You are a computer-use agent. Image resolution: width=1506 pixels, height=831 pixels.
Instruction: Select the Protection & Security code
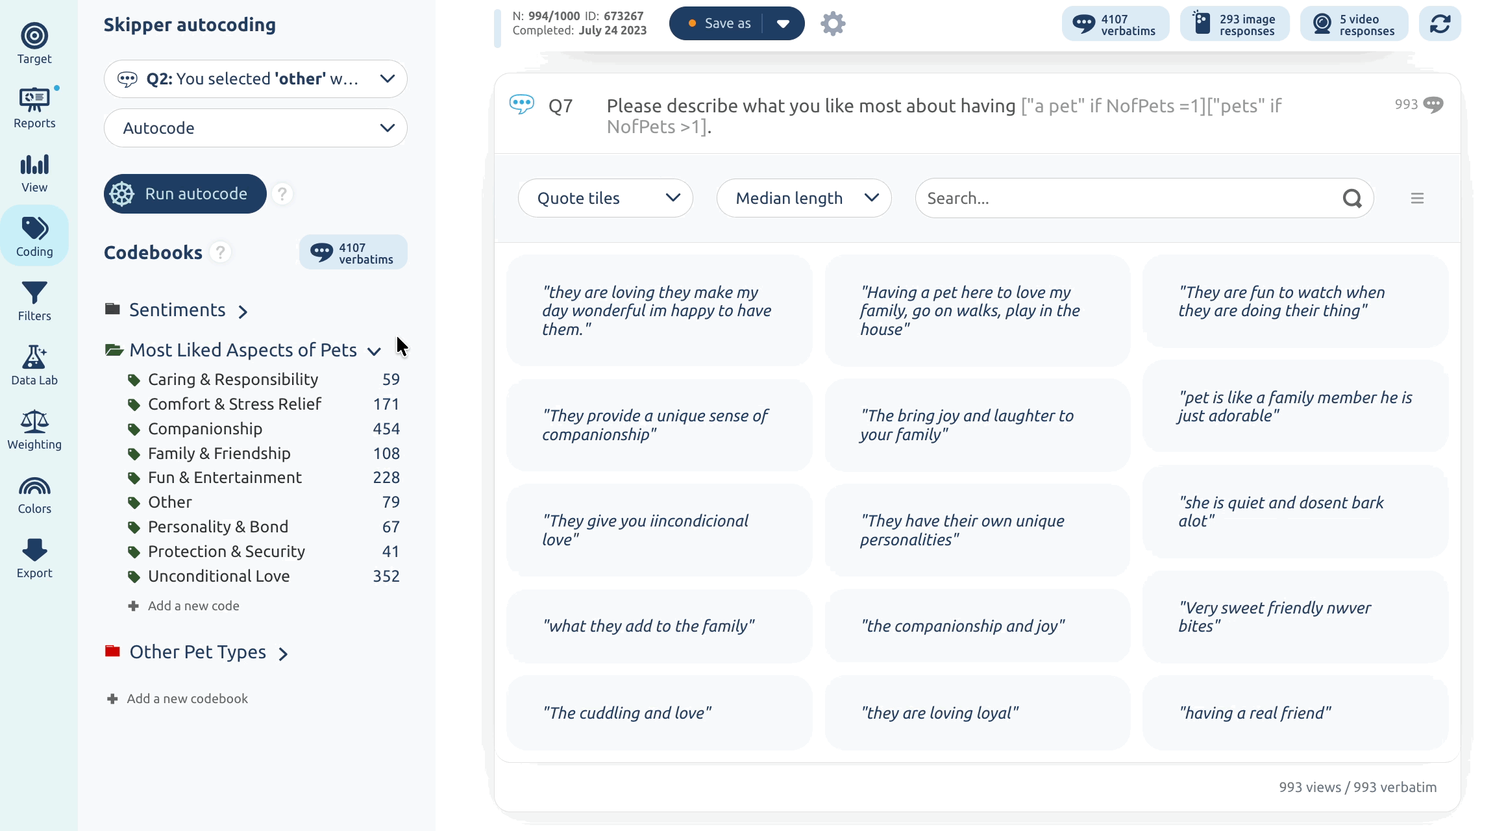(x=263, y=552)
